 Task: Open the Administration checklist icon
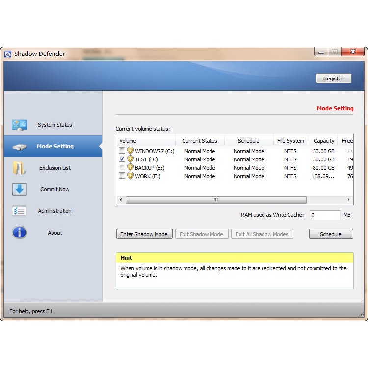[x=19, y=211]
